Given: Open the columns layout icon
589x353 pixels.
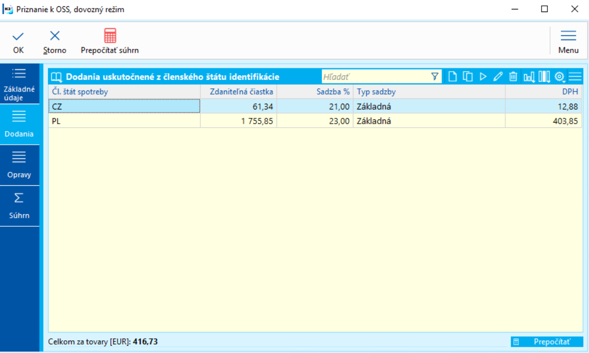Looking at the screenshot, I should 544,76.
